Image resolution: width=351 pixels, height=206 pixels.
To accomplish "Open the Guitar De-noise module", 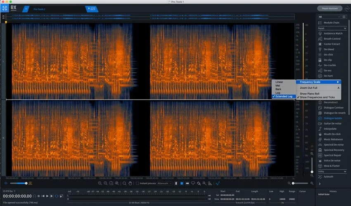I will point(330,123).
